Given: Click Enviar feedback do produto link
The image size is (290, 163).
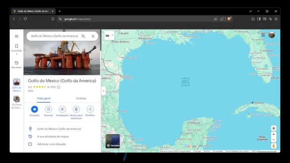Looking at the screenshot, I should pyautogui.click(x=237, y=151).
